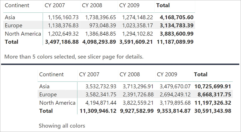Click the value 4,194,871.44
The image size is (241, 132).
tap(101, 103)
